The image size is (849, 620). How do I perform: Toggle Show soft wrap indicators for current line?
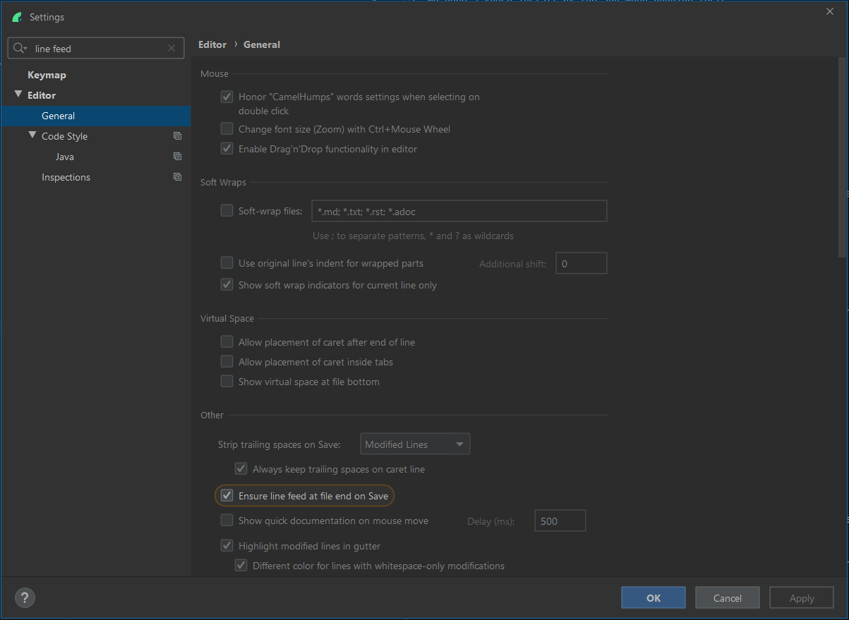[227, 285]
